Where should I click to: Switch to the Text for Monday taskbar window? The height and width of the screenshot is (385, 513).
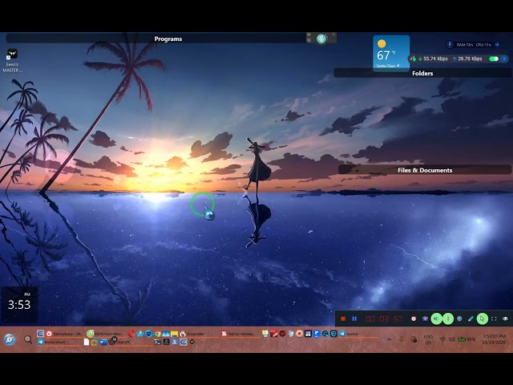[239, 334]
